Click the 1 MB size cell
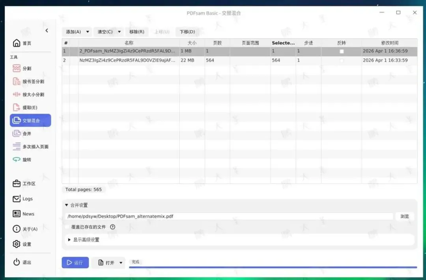The width and height of the screenshot is (426, 280). (192, 51)
